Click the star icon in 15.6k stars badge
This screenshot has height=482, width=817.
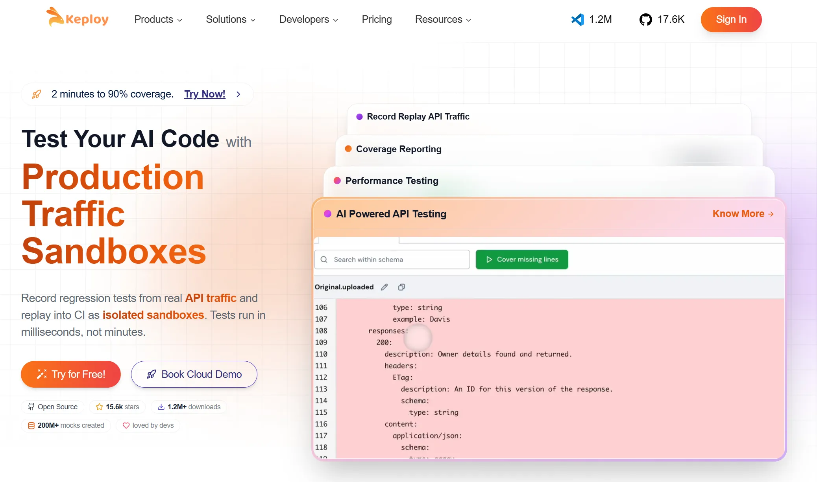tap(99, 407)
